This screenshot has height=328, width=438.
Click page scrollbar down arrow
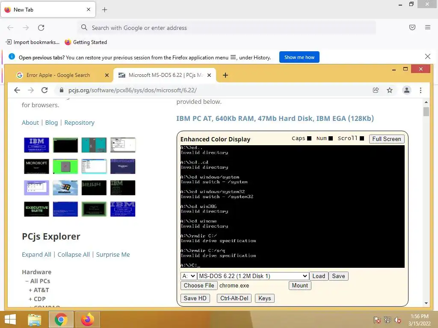click(x=426, y=303)
